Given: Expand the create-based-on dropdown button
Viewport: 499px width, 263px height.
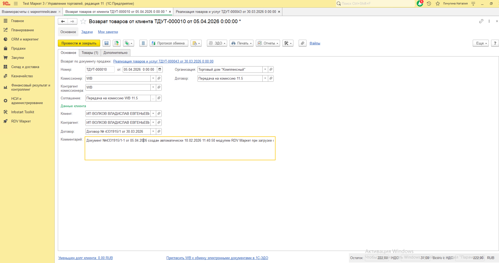Looking at the screenshot, I should tap(129, 43).
